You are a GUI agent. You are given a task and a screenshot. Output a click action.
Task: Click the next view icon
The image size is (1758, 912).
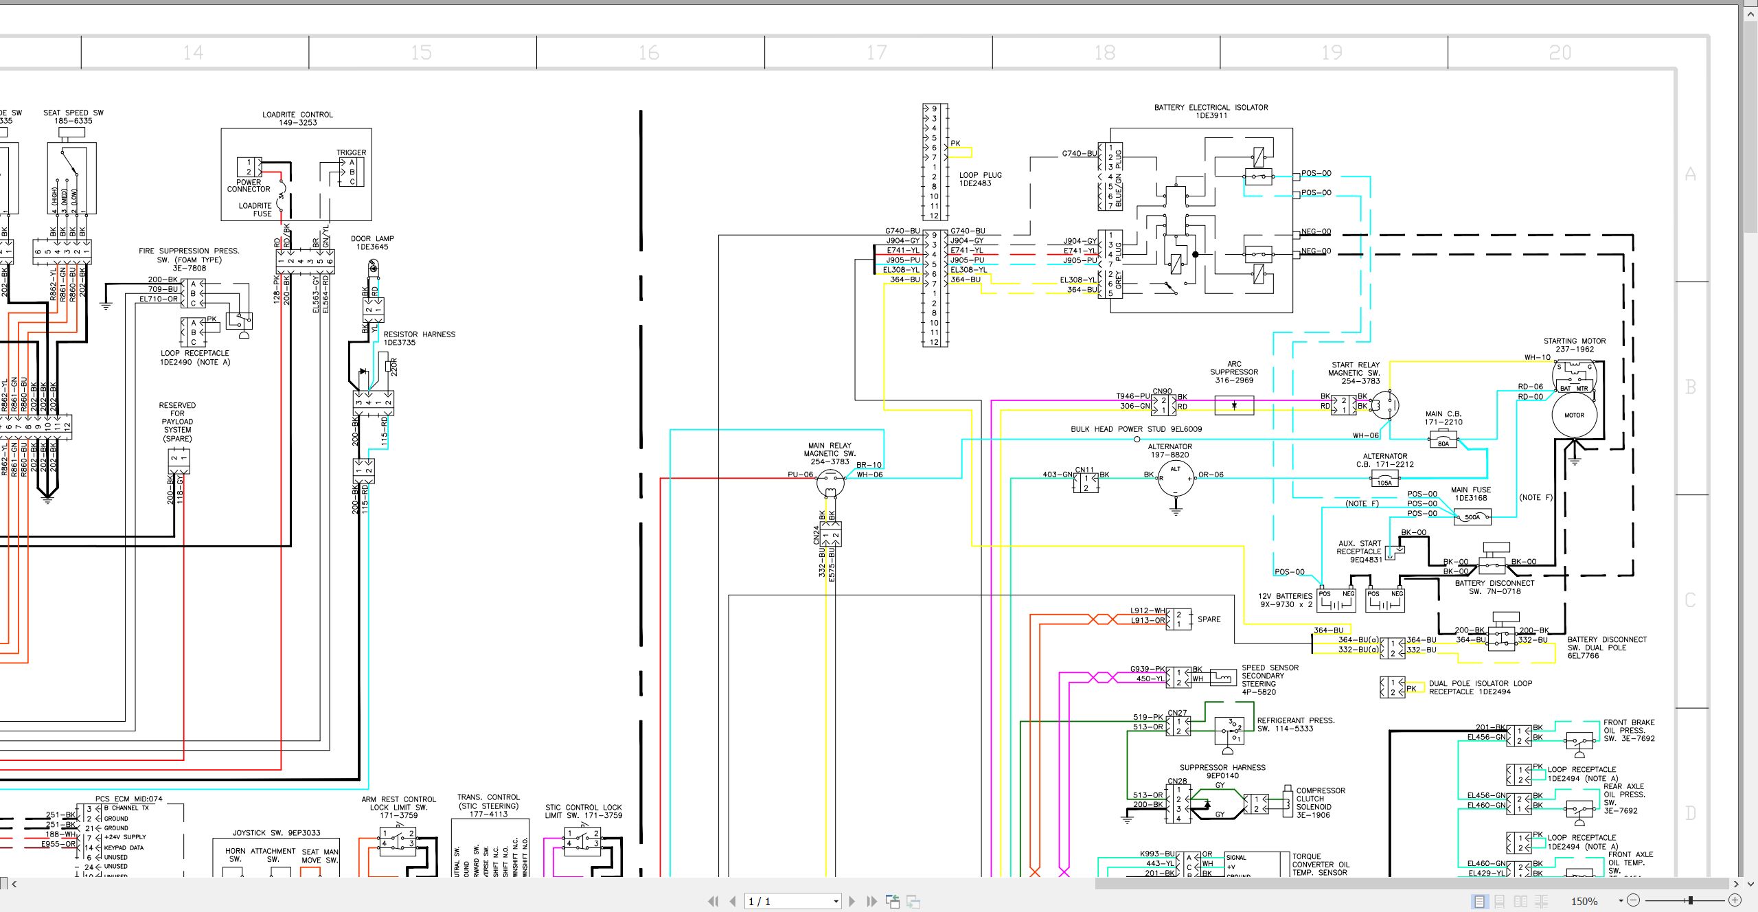click(x=913, y=901)
